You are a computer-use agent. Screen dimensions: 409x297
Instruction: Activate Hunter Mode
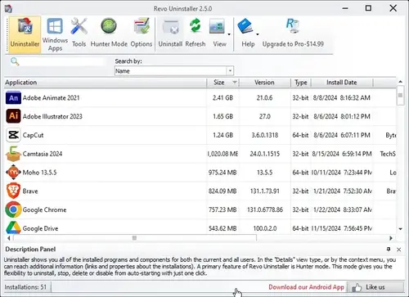[x=109, y=33]
